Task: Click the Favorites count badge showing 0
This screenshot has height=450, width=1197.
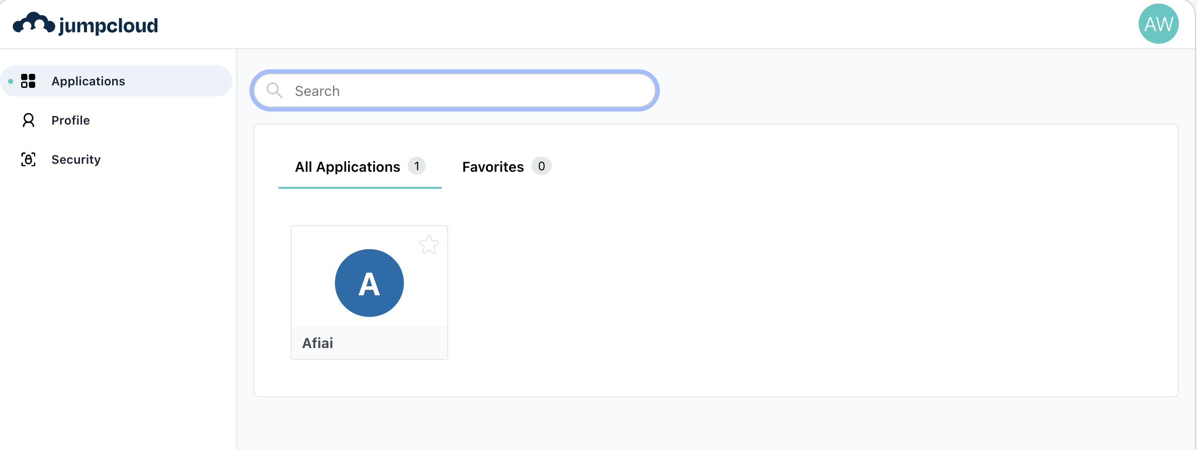Action: 541,166
